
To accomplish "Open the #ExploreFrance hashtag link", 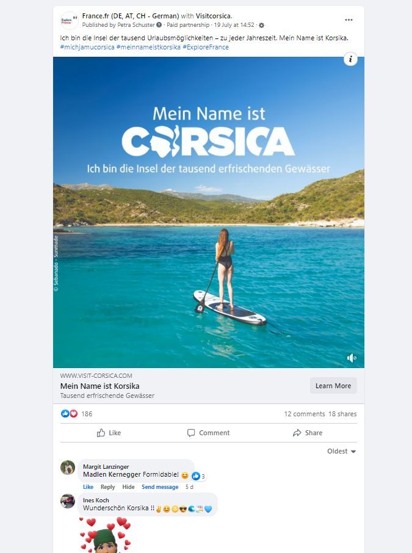I will pyautogui.click(x=206, y=47).
